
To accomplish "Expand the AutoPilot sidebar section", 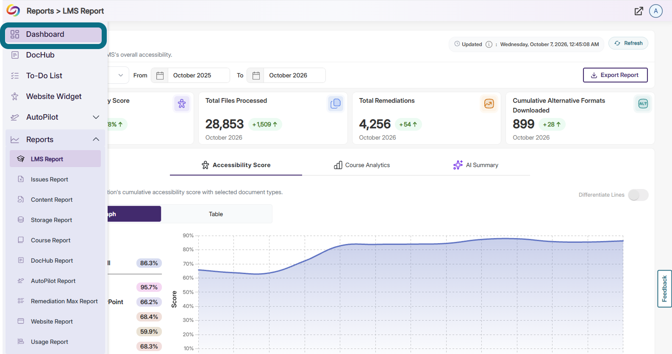I will pyautogui.click(x=96, y=117).
